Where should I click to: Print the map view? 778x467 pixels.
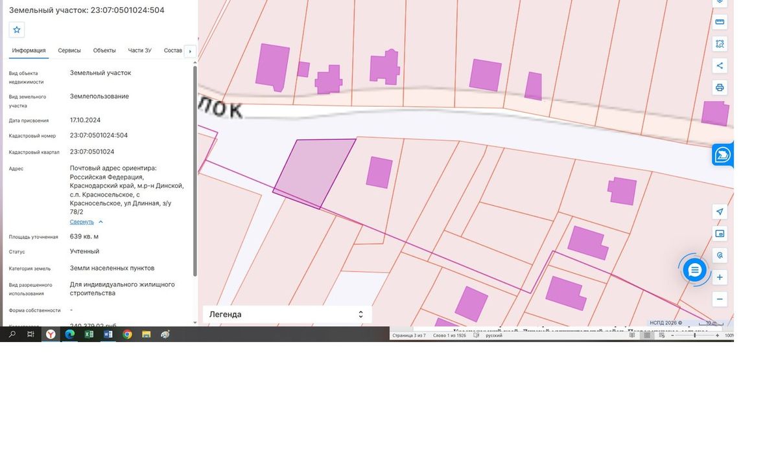pyautogui.click(x=720, y=87)
